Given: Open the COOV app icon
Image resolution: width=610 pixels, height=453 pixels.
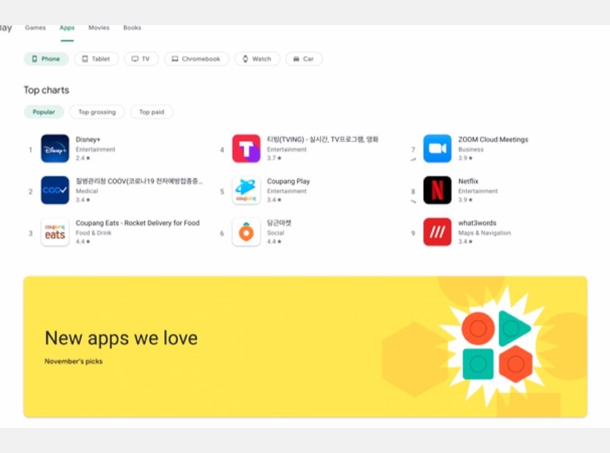Looking at the screenshot, I should (x=55, y=190).
